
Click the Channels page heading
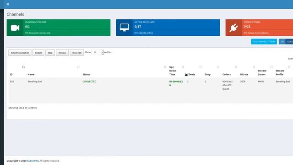(15, 14)
